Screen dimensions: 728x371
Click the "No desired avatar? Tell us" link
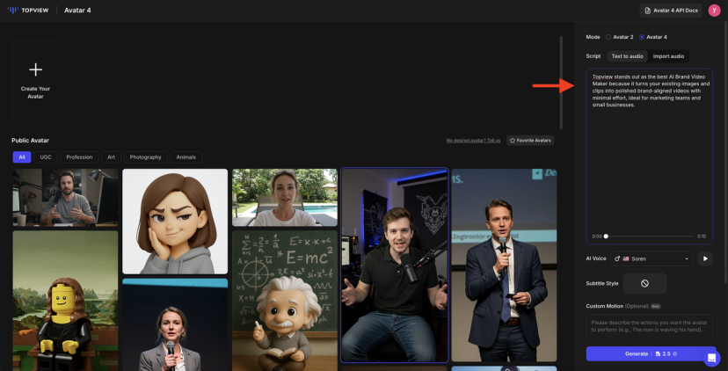pos(473,140)
